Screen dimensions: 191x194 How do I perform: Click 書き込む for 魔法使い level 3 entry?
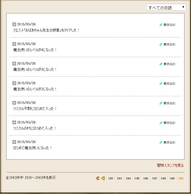click(x=169, y=64)
